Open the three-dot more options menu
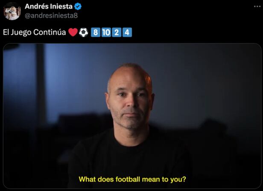263x191 pixels. 257,6
